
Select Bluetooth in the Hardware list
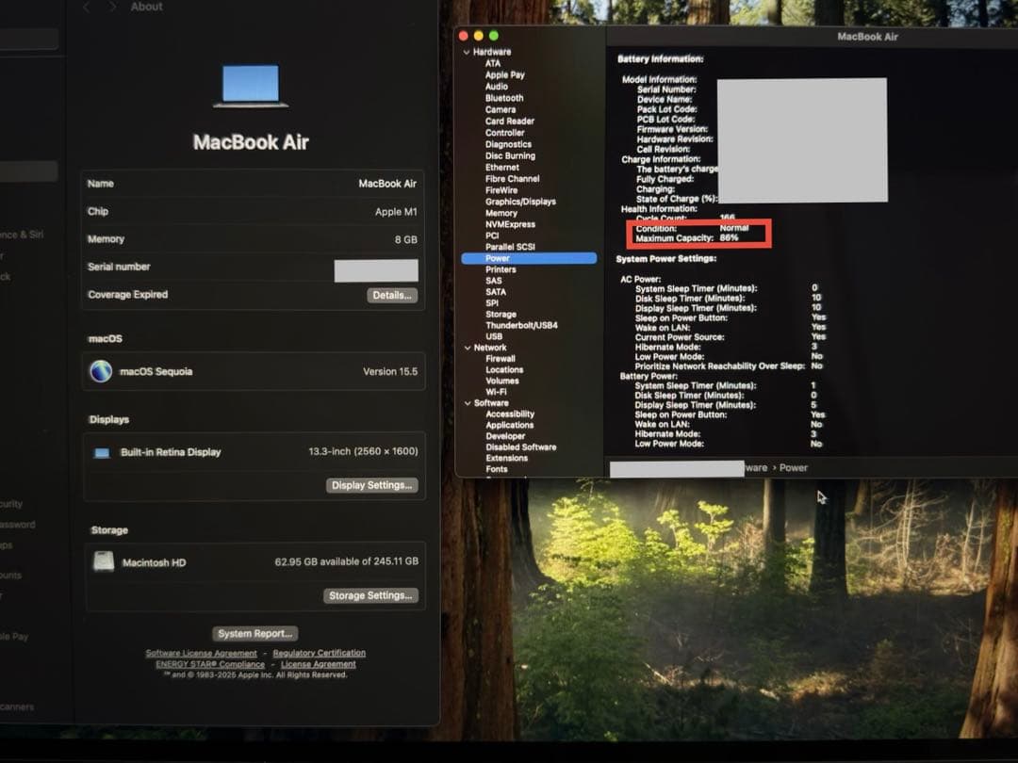coord(503,98)
